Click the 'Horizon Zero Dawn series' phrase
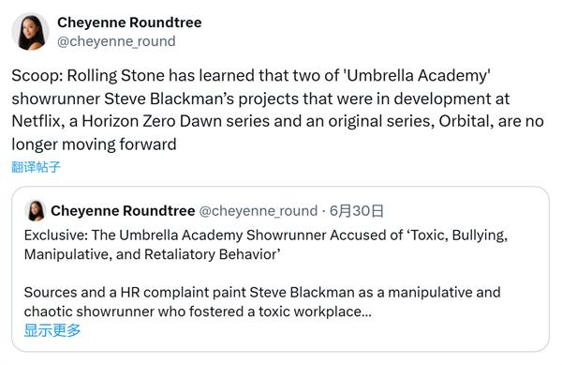562x365 pixels. coord(176,121)
